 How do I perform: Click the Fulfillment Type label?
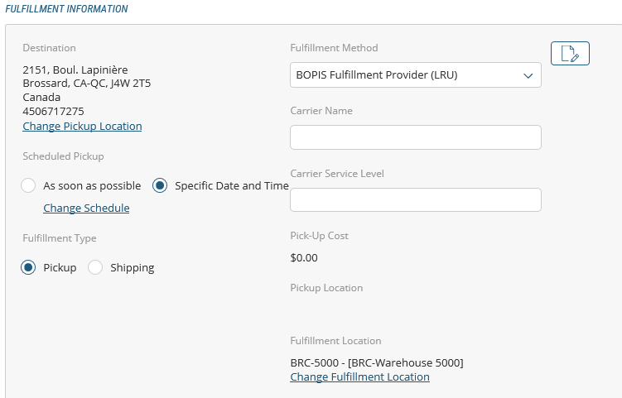(x=59, y=238)
